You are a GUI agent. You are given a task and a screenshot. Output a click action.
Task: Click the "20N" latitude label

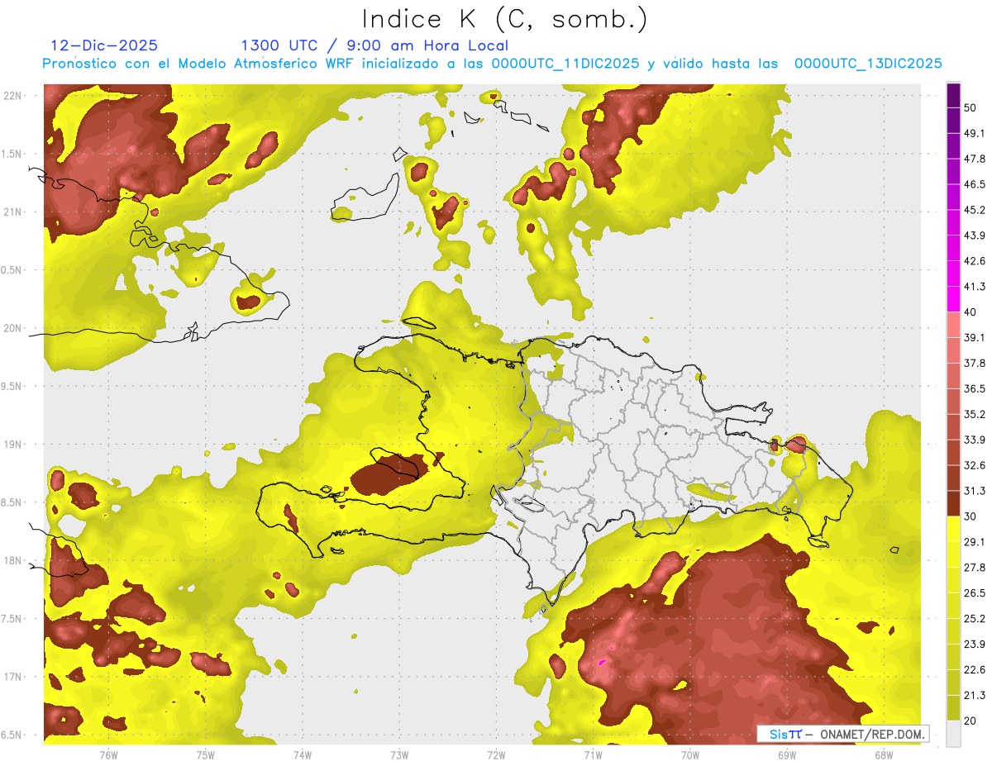[14, 328]
